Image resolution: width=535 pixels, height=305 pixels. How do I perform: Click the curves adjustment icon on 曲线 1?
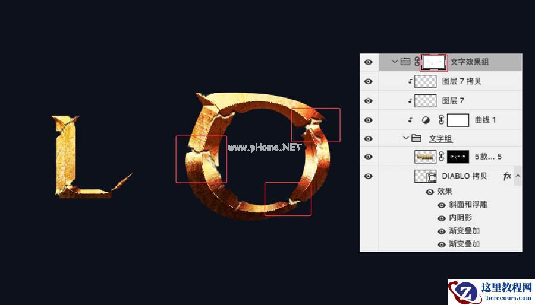pyautogui.click(x=426, y=120)
